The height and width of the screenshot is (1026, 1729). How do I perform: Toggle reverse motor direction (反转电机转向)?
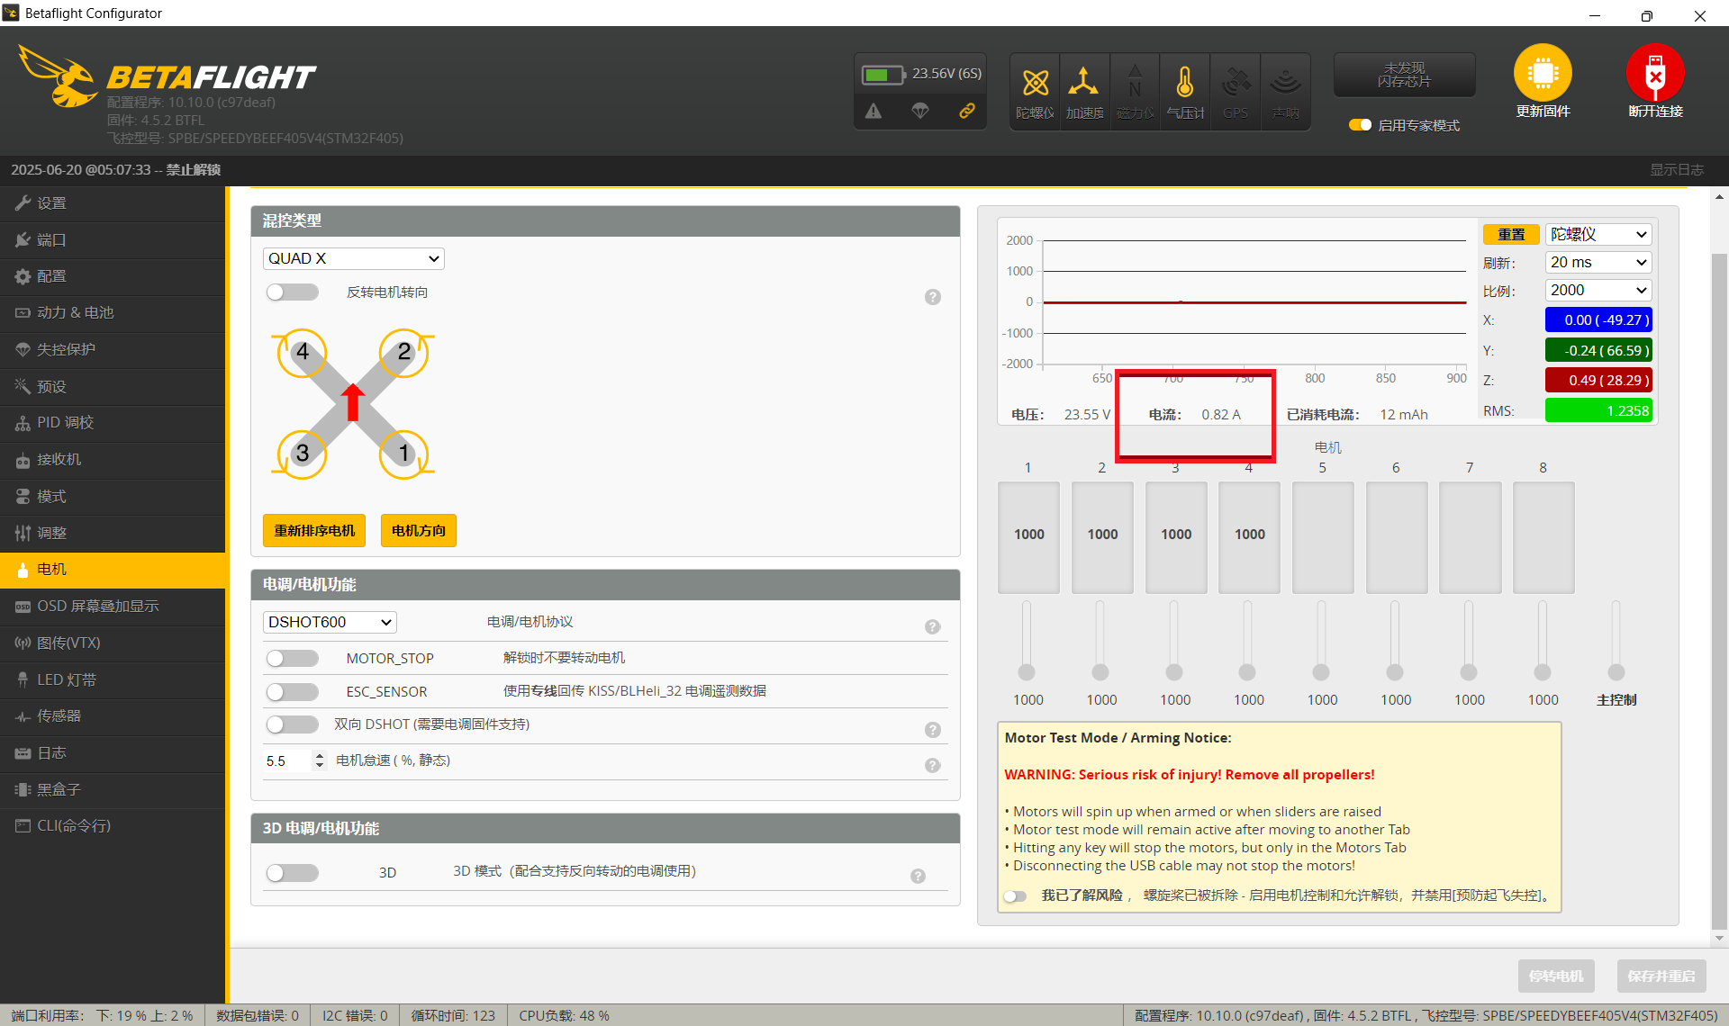[293, 292]
